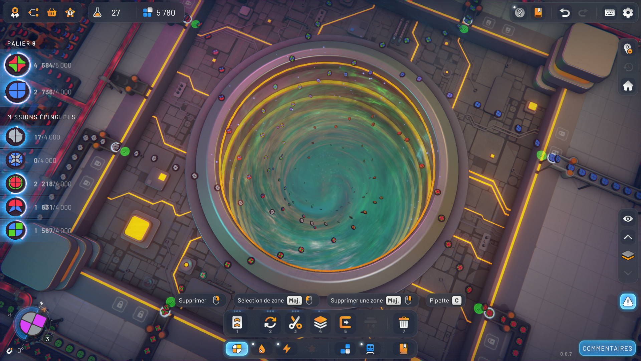Go up one layer with chevron

(628, 237)
